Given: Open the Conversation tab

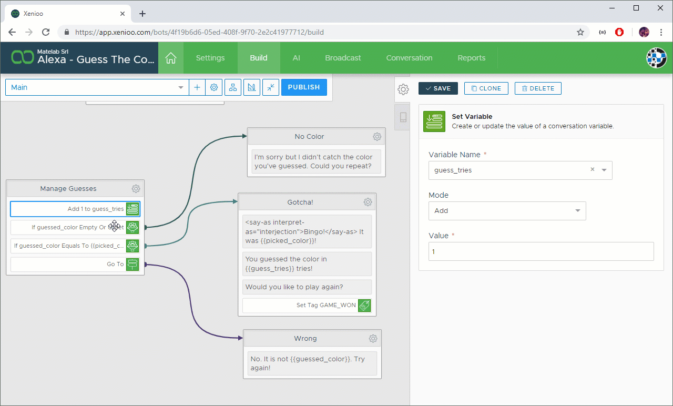Looking at the screenshot, I should [410, 58].
